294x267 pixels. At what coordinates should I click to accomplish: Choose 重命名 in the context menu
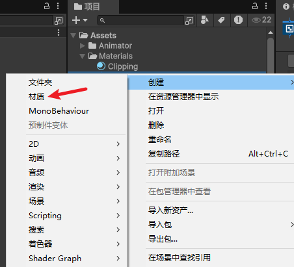(160, 140)
